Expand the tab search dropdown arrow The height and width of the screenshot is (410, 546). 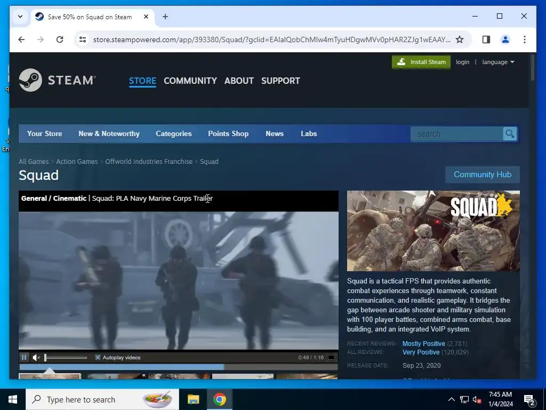pos(20,17)
